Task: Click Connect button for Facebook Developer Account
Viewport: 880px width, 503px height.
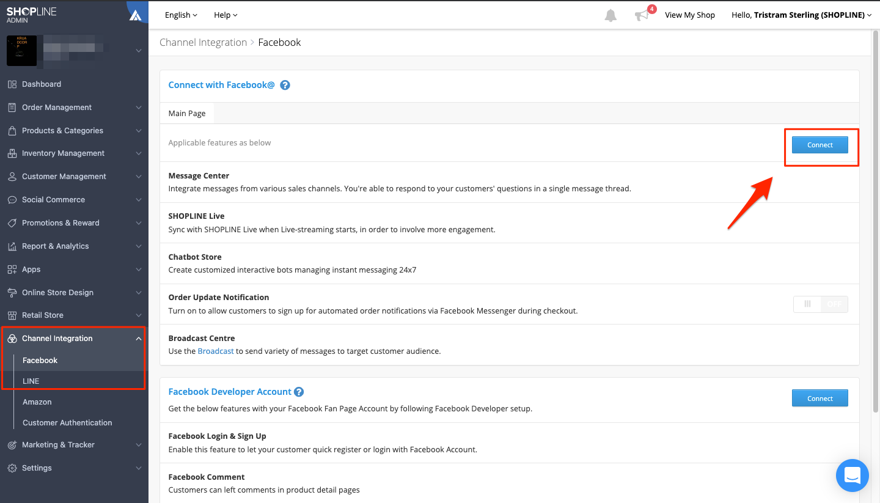Action: pos(820,398)
